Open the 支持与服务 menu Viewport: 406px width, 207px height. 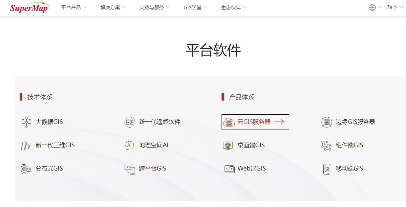(152, 7)
